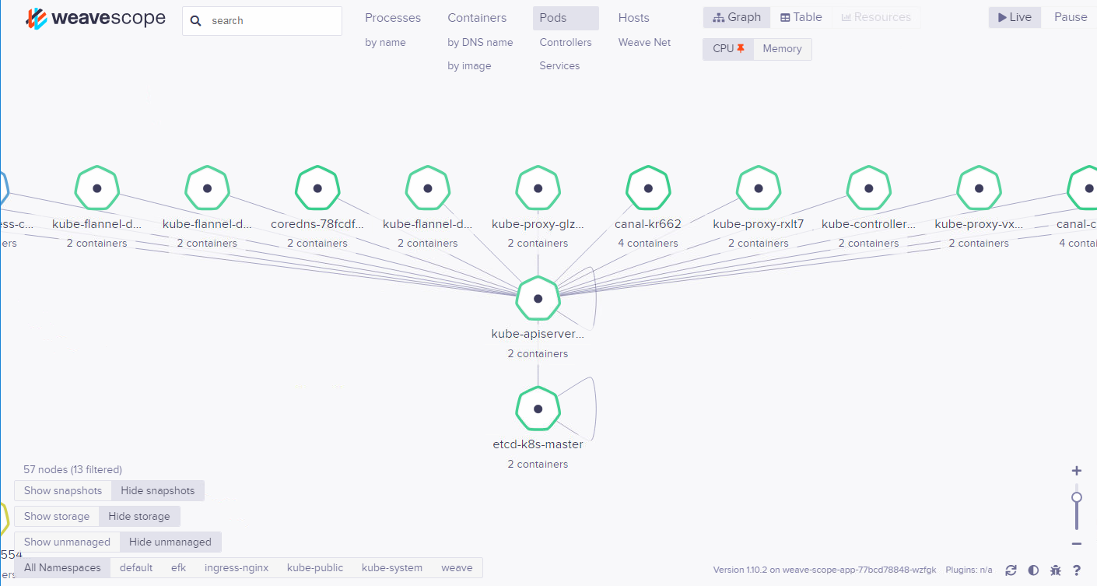Image resolution: width=1097 pixels, height=586 pixels.
Task: Enable Show snapshots option
Action: pos(63,490)
